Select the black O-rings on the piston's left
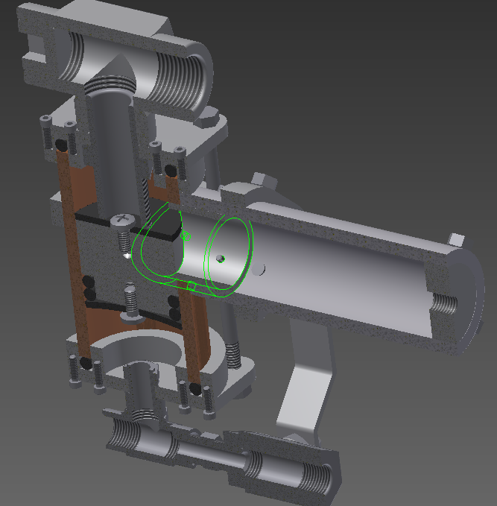Viewport: 497px width, 506px height. click(89, 287)
